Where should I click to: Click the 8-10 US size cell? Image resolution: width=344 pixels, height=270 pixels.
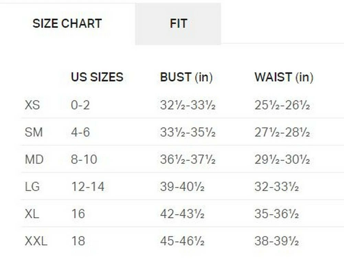(x=84, y=160)
